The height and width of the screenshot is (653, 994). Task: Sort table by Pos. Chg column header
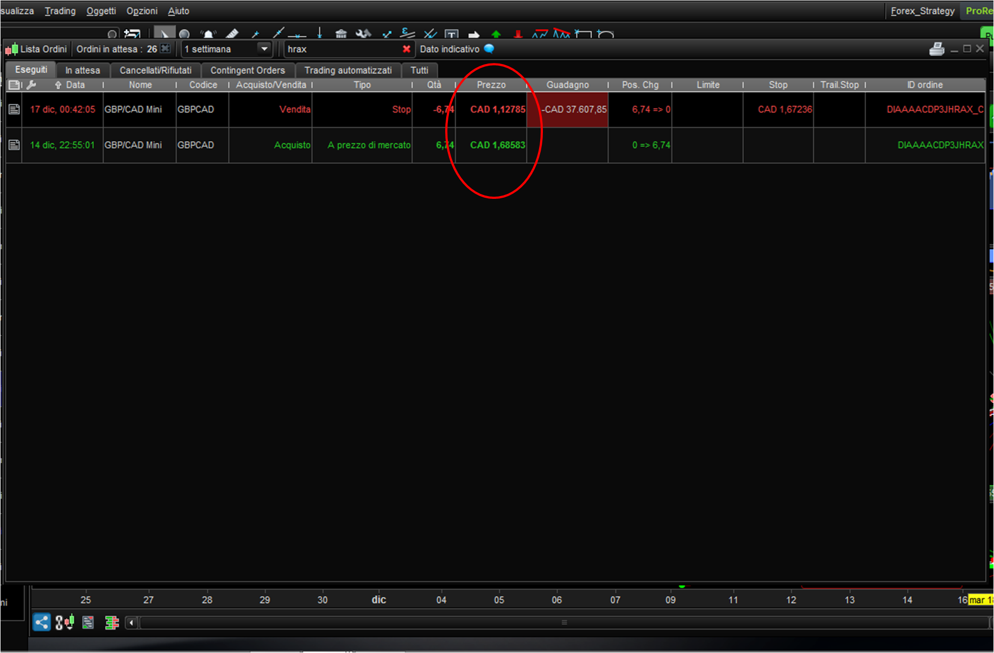[640, 85]
